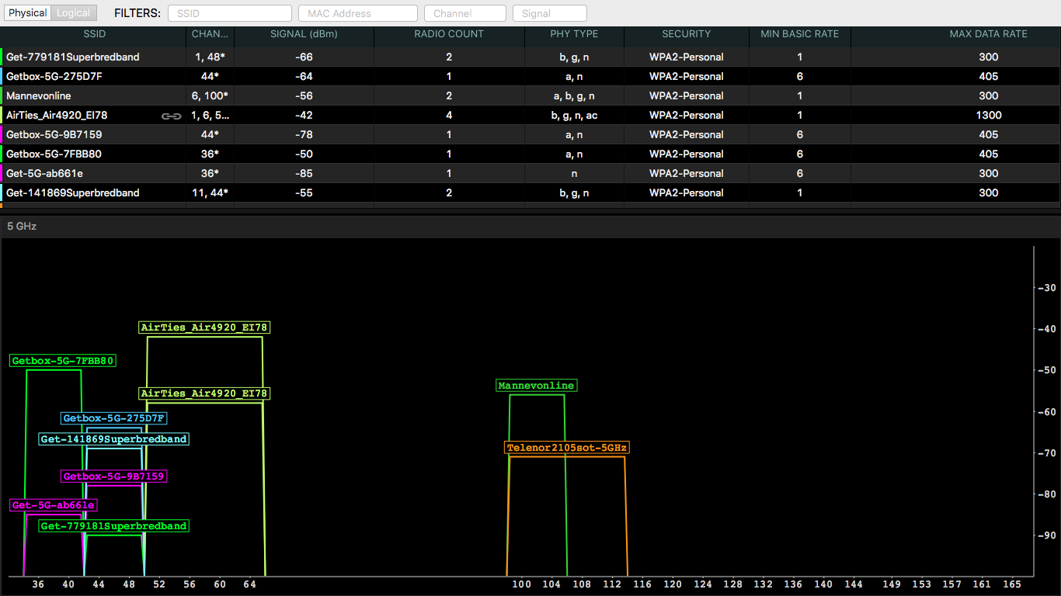Viewport: 1061px width, 596px height.
Task: Click the upper AirTies_Air4920_EI78 graph label
Action: point(204,327)
